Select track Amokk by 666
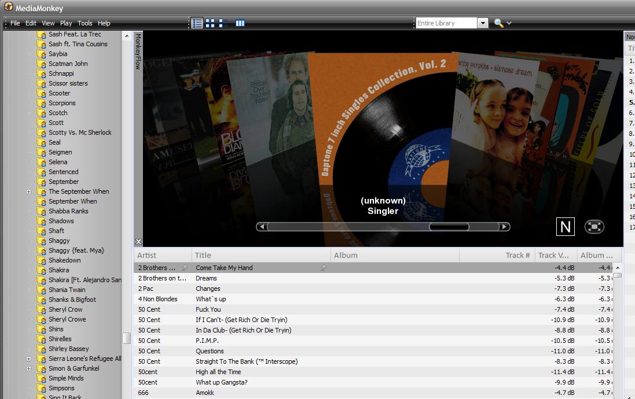This screenshot has width=635, height=399. [x=204, y=393]
